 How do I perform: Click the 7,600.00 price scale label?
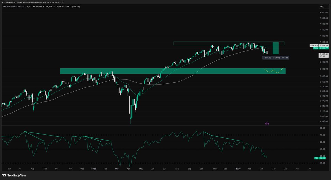coord(324,24)
